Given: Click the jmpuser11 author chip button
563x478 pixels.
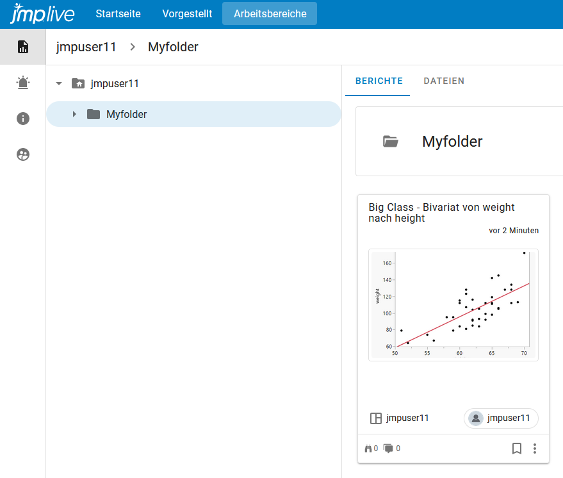Looking at the screenshot, I should tap(501, 418).
